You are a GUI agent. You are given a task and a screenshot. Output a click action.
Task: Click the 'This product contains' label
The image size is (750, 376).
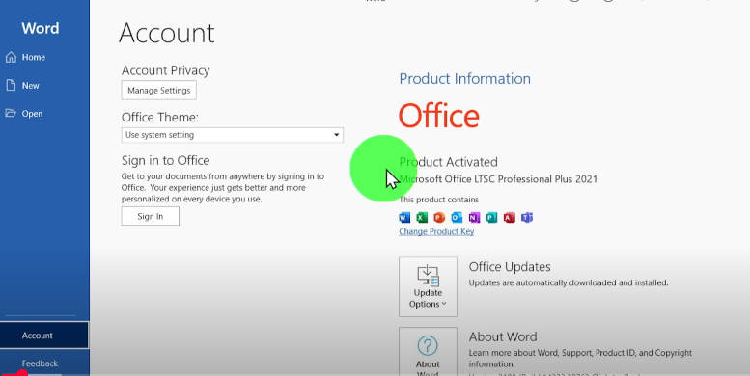point(438,200)
